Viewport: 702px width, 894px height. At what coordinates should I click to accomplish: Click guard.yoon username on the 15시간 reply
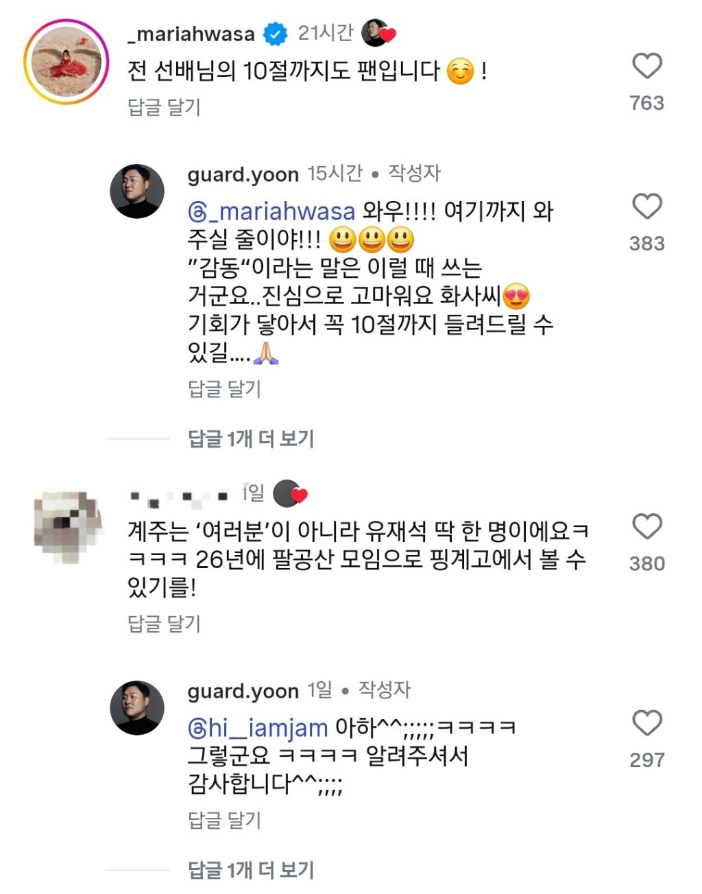[243, 175]
